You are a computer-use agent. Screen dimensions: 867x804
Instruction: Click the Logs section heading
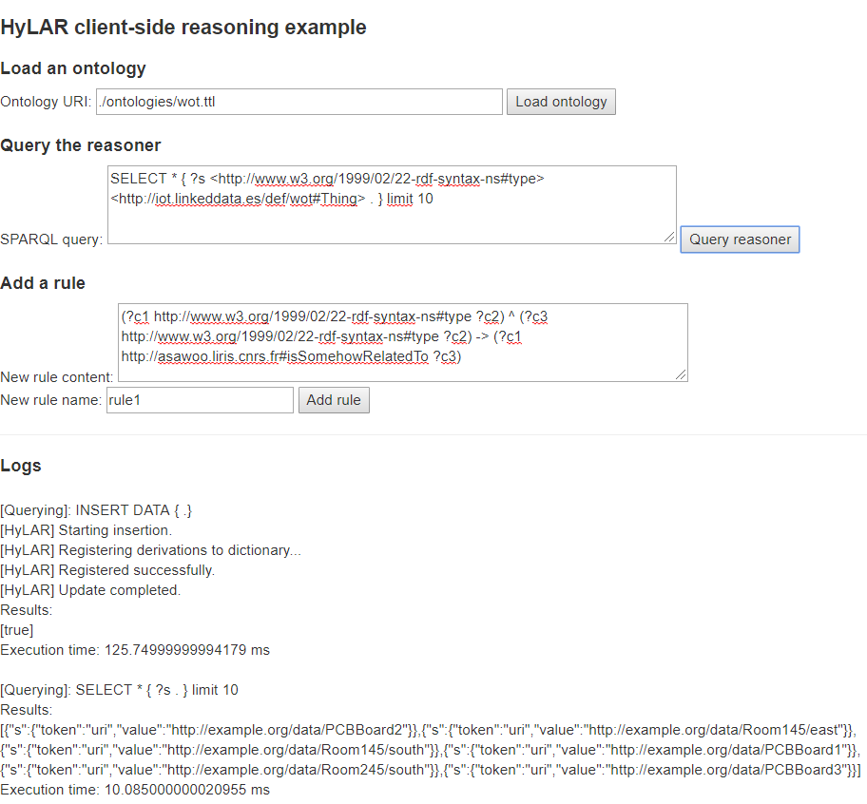coord(21,466)
